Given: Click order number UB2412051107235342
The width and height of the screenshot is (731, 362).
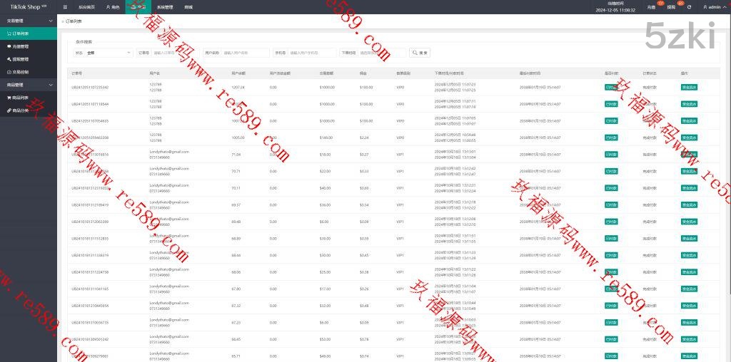Looking at the screenshot, I should click(90, 87).
